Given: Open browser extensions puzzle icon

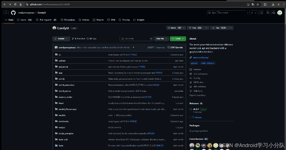Looking at the screenshot, I should click(265, 4).
